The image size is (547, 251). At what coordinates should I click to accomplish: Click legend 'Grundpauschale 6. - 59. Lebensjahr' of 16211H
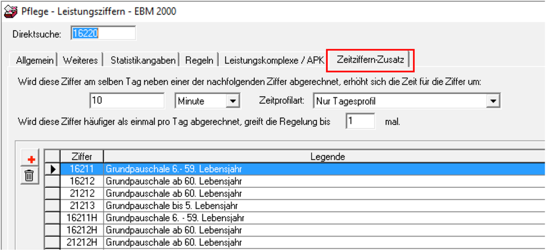(x=175, y=219)
